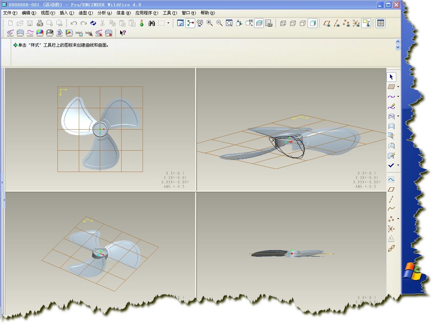
Task: Click the top-left fan viewport
Action: (x=100, y=129)
